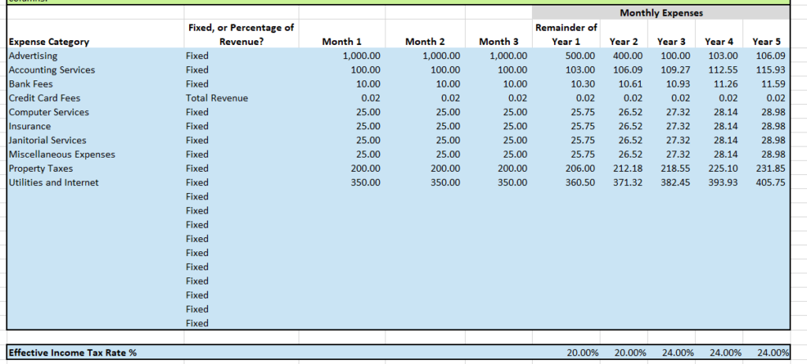This screenshot has height=364, width=807.
Task: Select the 'Fixed, or Percentage of Revenue?' header
Action: pos(241,35)
